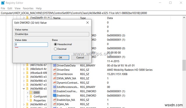186x108 pixels.
Task: Click 'AMD Mobility Radeon HD 5000 Series' data
Action: 130,70
